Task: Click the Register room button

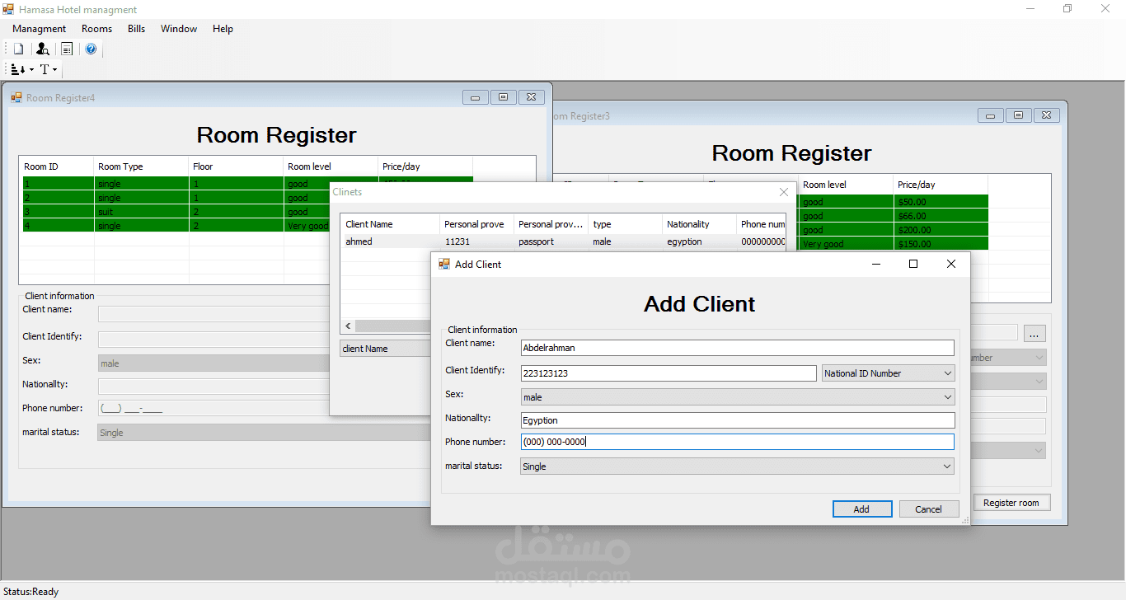Action: 1011,503
